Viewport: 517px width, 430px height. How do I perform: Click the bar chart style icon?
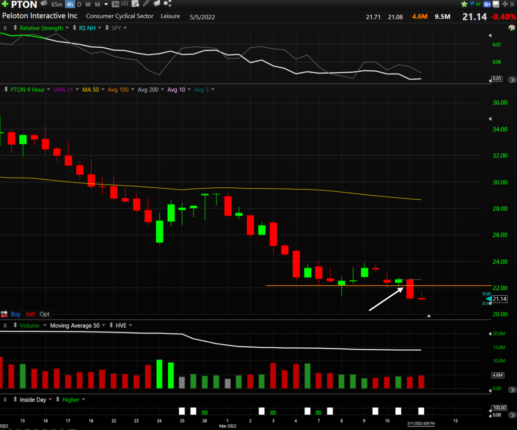[125, 4]
